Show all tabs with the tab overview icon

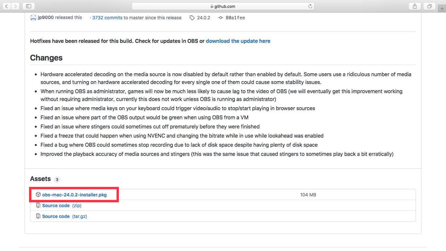click(x=429, y=6)
